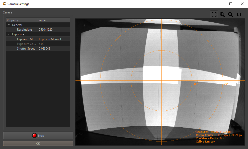Image resolution: width=248 pixels, height=149 pixels.
Task: Click the Value column header
Action: [54, 20]
